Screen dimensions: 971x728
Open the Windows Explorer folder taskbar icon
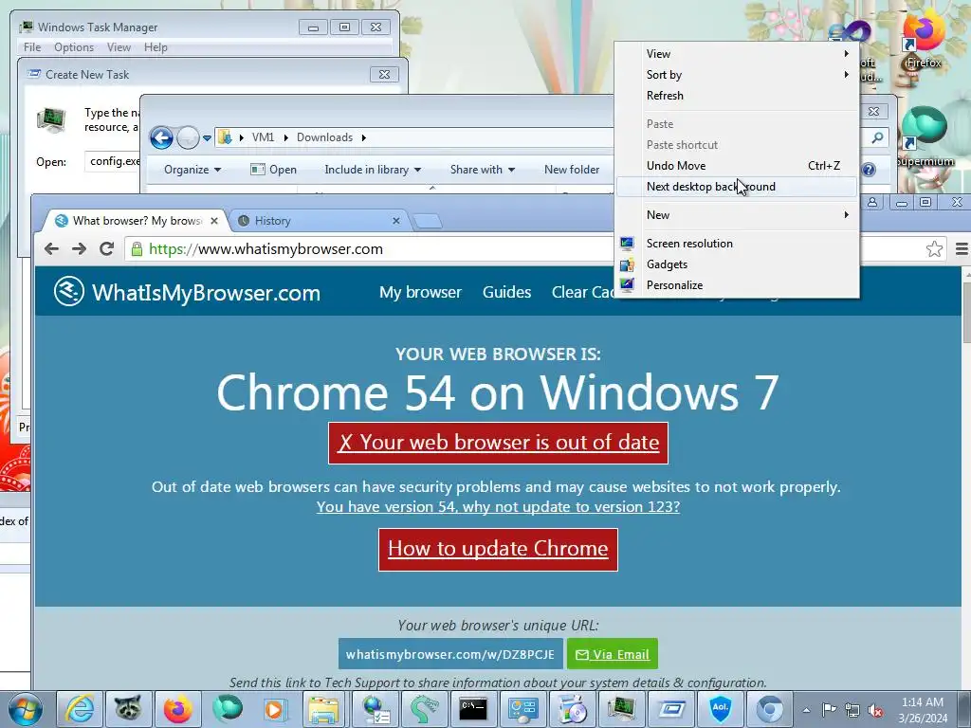pyautogui.click(x=324, y=709)
